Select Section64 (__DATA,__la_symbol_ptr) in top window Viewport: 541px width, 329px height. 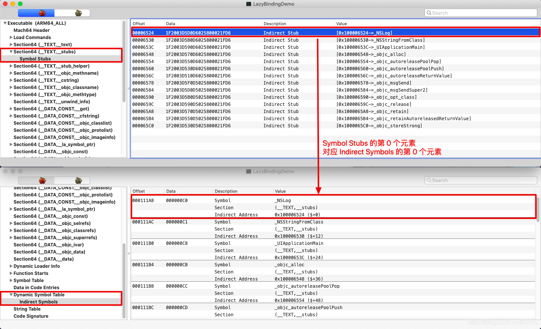(54, 145)
